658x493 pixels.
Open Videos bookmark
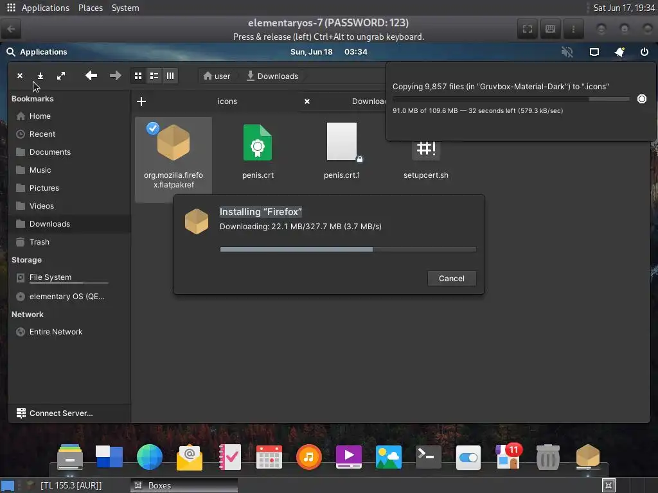[x=69, y=206]
